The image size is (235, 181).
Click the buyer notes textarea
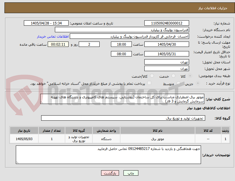(108, 155)
